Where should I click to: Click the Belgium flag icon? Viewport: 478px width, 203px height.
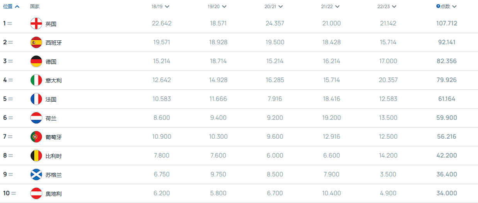click(x=36, y=156)
